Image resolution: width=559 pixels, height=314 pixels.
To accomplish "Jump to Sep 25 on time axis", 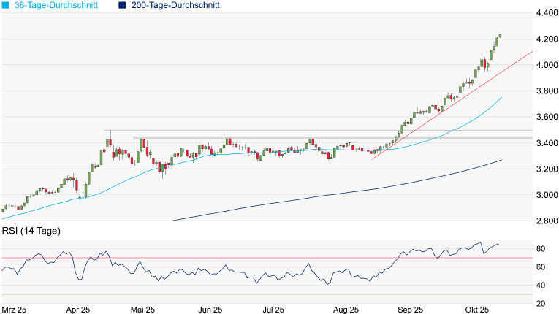I will click(415, 310).
